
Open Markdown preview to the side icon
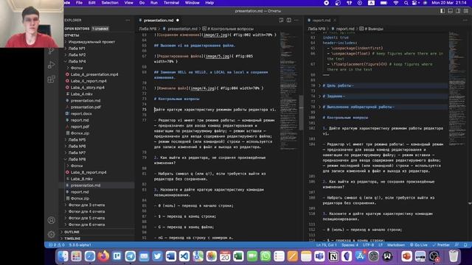pos(281,20)
